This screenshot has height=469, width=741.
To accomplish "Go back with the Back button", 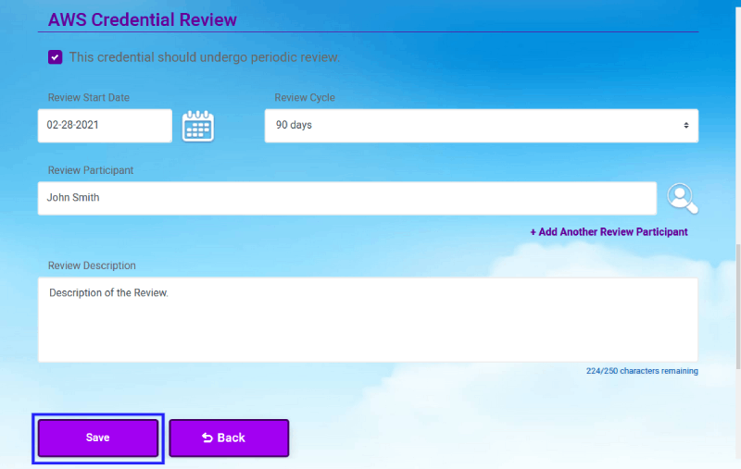I will point(229,438).
